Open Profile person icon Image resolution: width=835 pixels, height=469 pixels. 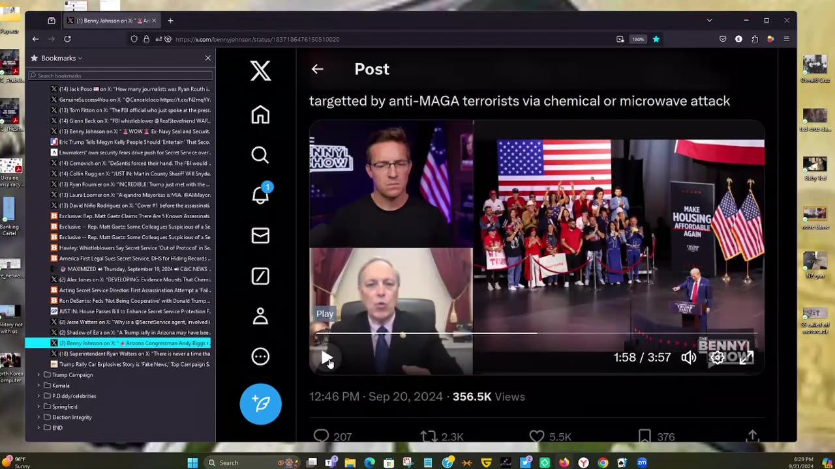click(x=260, y=317)
